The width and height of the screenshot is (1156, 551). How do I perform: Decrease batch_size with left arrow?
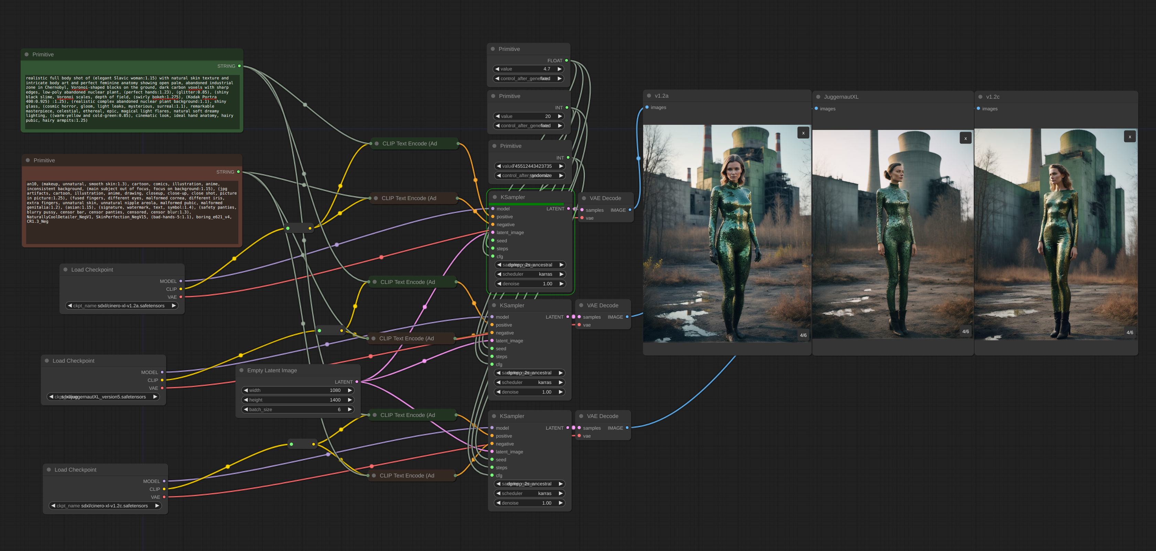point(246,409)
